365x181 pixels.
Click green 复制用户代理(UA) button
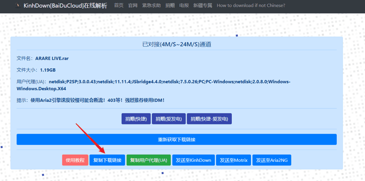[149, 160]
